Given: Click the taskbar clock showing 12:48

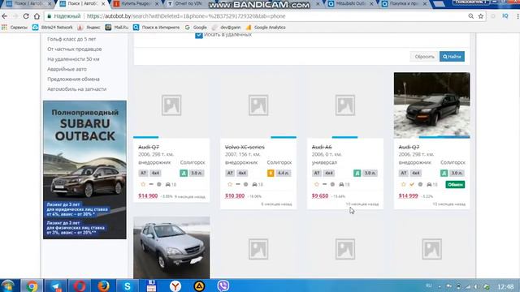Looking at the screenshot, I should click(505, 286).
